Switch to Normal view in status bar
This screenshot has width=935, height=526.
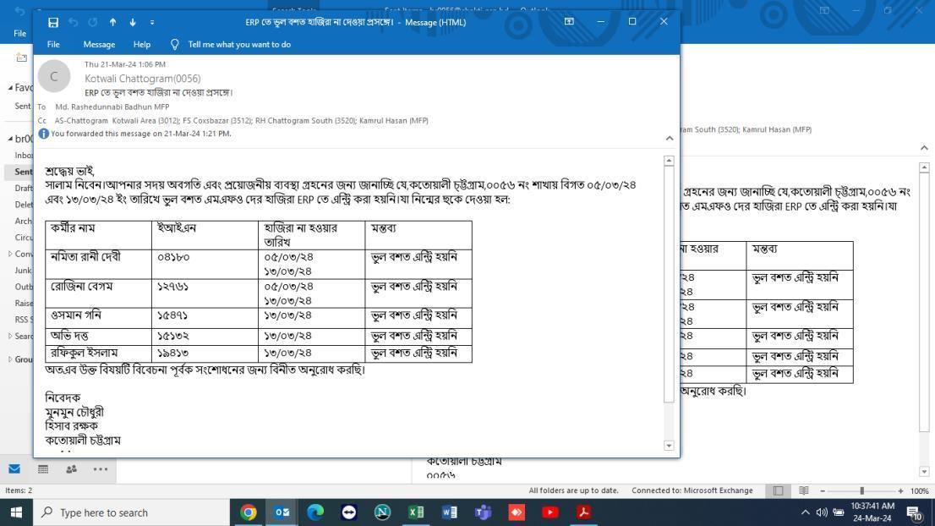[778, 490]
